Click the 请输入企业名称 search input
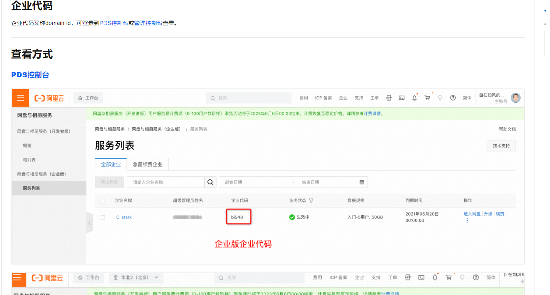Viewport: 550px width, 295px height. (166, 182)
